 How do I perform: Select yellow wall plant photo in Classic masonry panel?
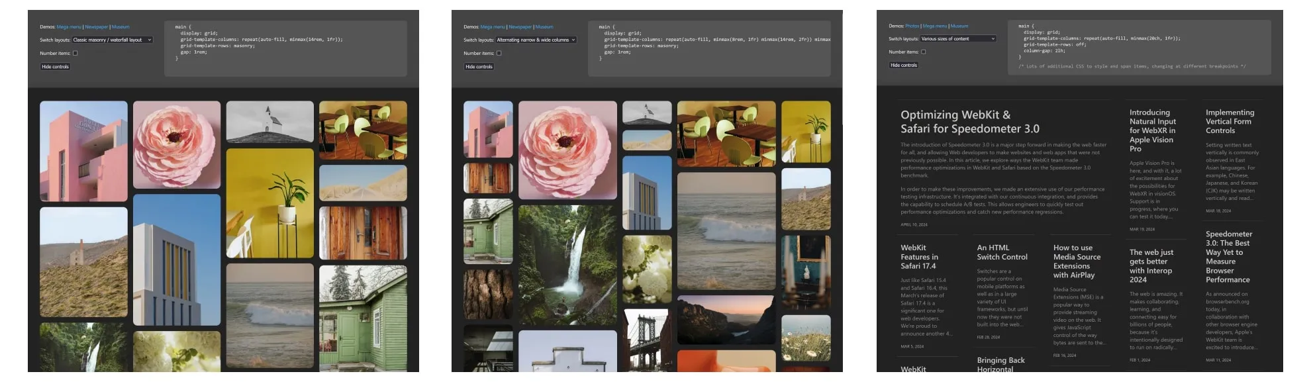coord(269,203)
